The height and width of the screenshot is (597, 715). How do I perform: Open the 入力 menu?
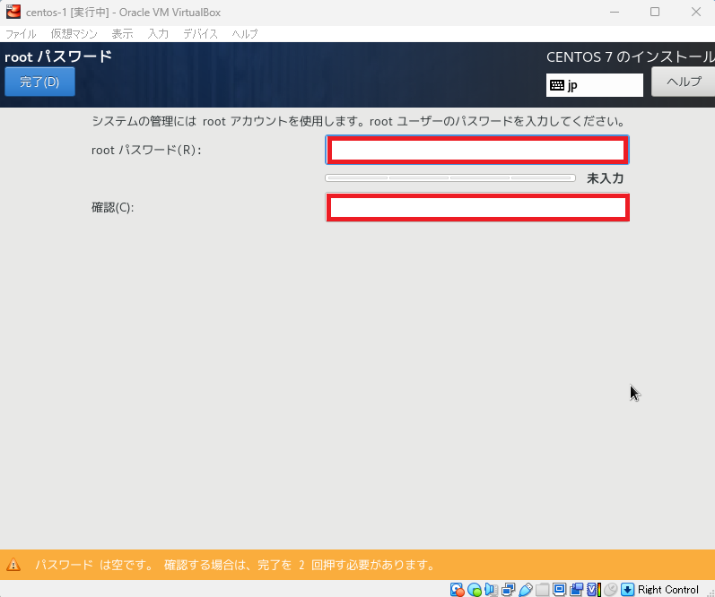pyautogui.click(x=158, y=34)
